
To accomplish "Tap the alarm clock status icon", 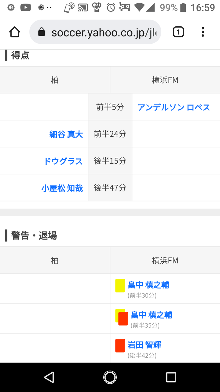I will (x=111, y=8).
